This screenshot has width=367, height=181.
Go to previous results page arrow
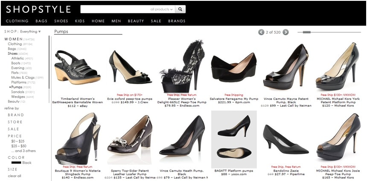coord(261,32)
